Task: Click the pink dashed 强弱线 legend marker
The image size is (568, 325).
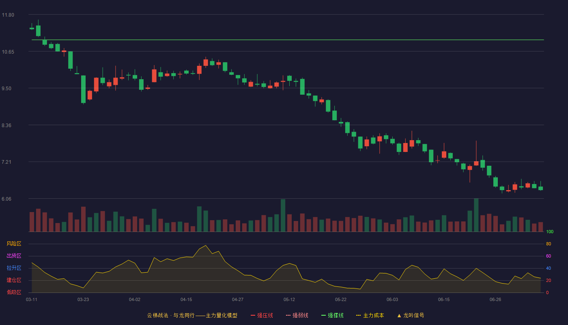Action: pyautogui.click(x=288, y=315)
